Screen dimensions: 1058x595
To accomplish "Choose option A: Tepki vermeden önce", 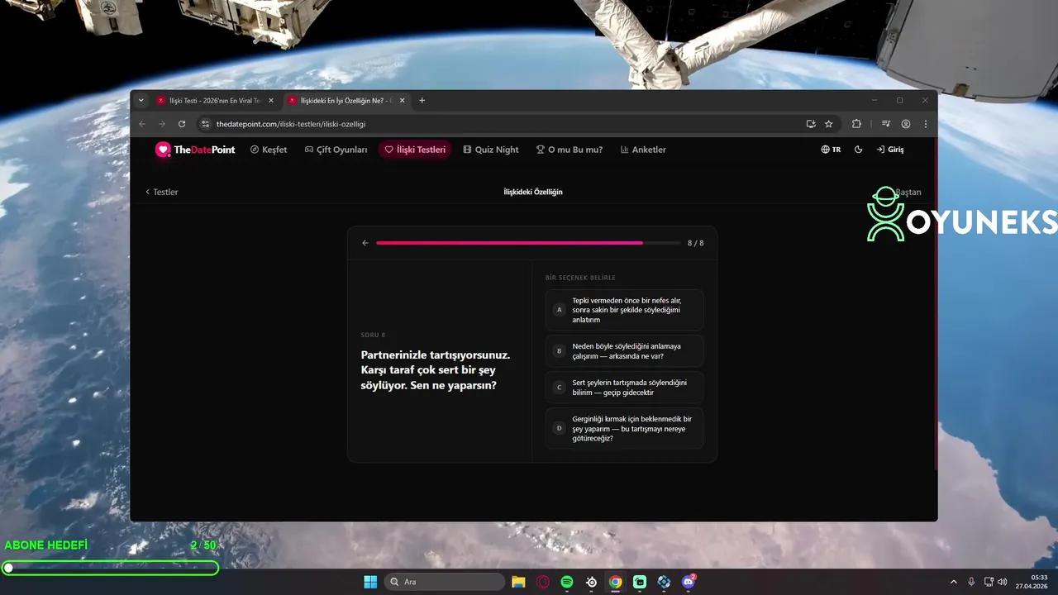I will click(x=624, y=310).
